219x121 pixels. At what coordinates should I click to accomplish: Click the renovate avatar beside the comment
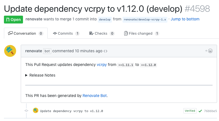(x=10, y=51)
